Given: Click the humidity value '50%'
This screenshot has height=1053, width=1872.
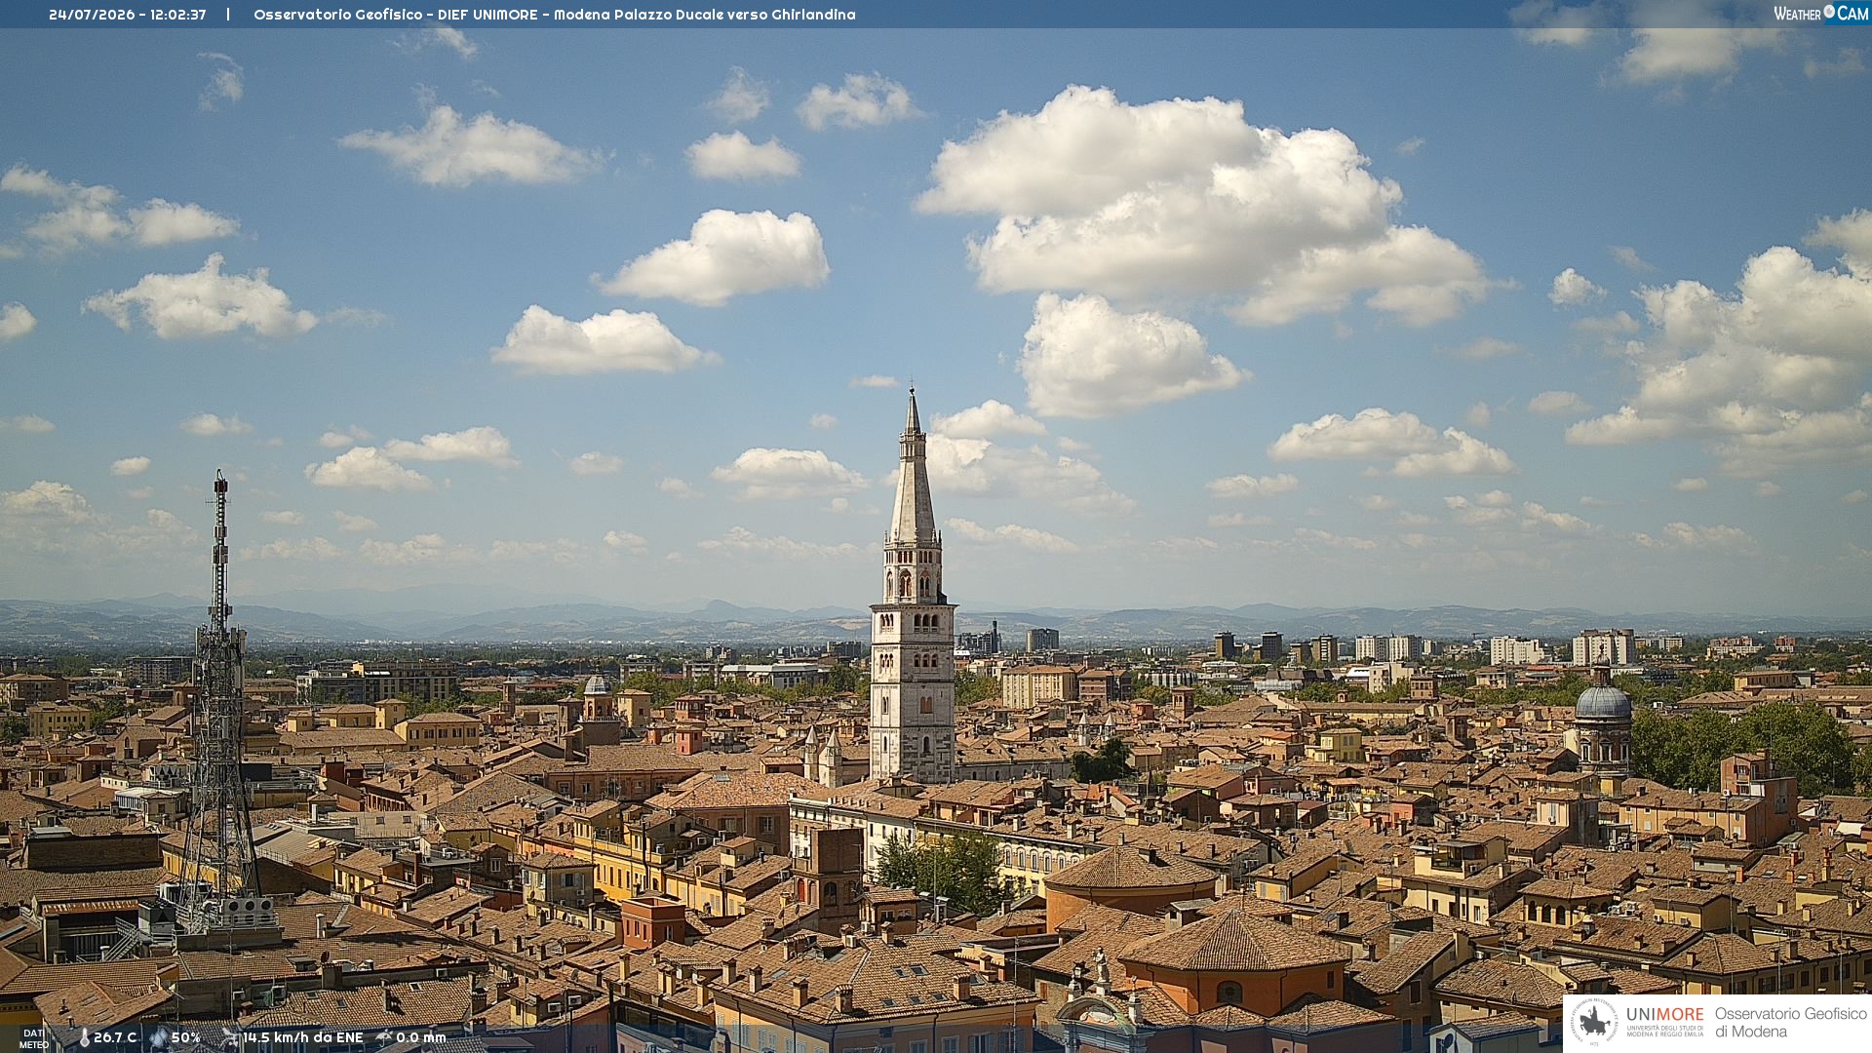Looking at the screenshot, I should 186,1038.
